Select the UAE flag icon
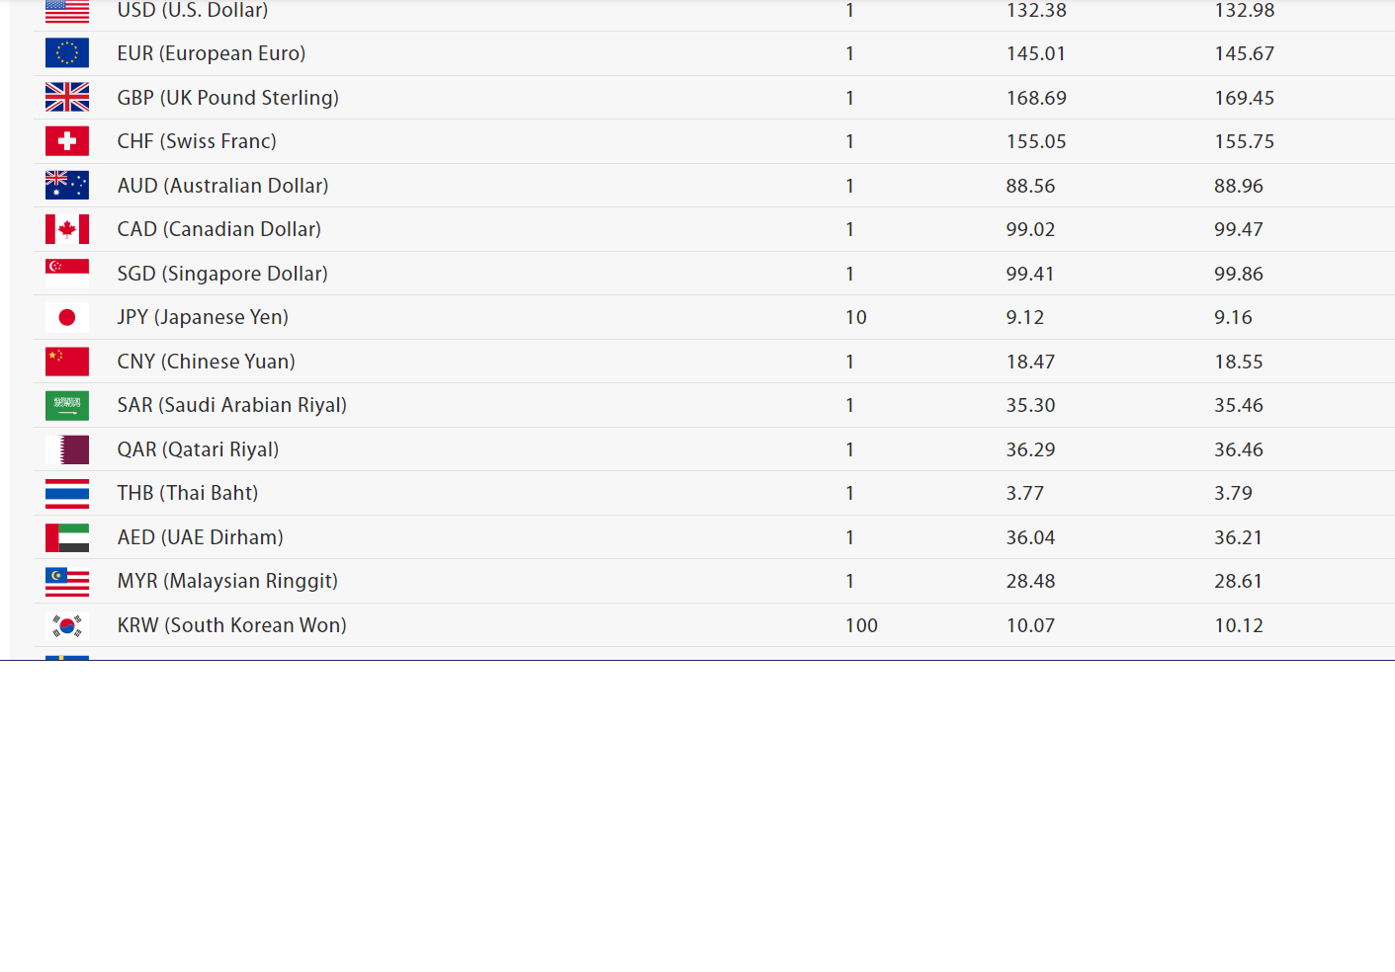Viewport: 1395px width, 972px height. tap(67, 537)
